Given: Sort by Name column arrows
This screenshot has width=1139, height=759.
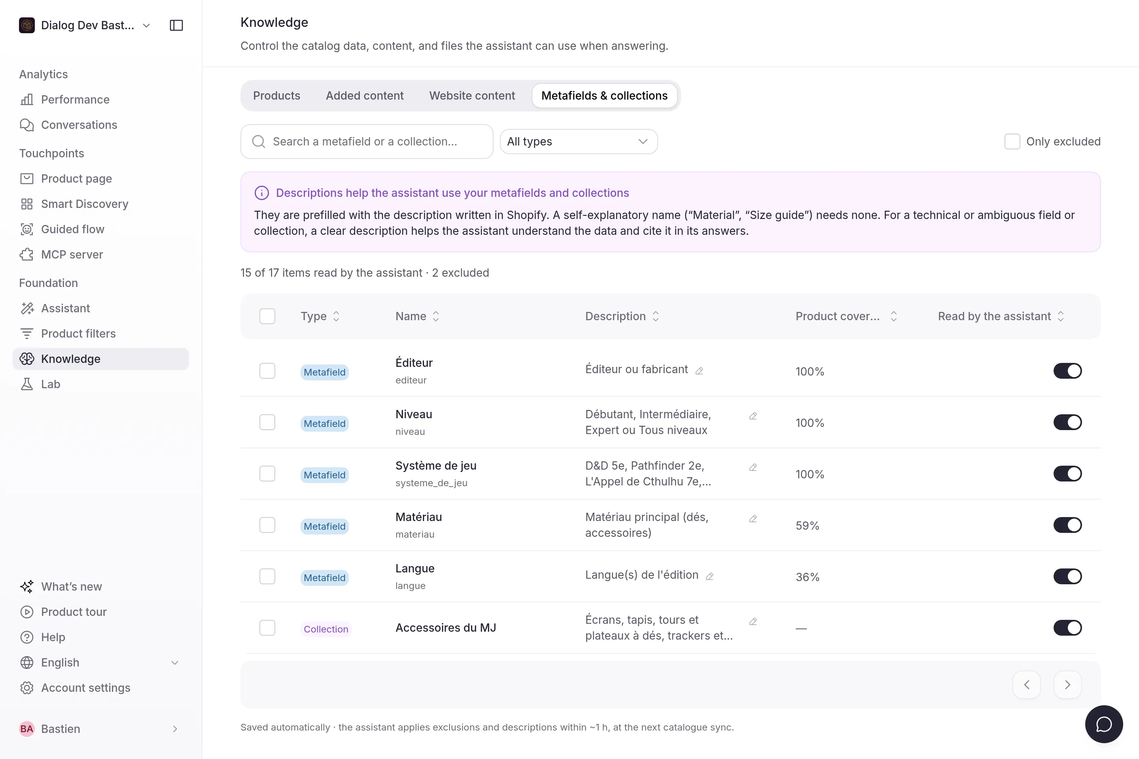Looking at the screenshot, I should click(436, 316).
